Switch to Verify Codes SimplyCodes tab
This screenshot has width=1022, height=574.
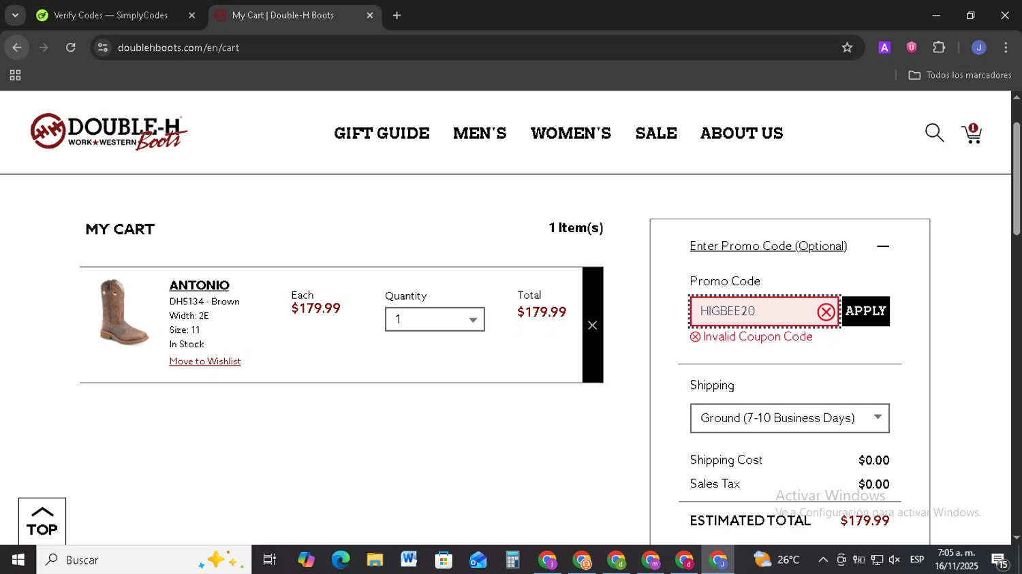[110, 15]
